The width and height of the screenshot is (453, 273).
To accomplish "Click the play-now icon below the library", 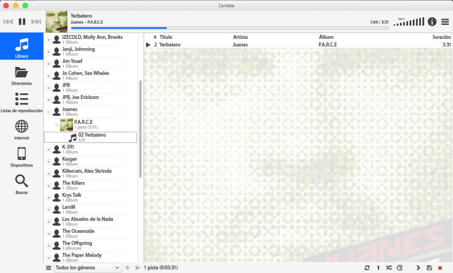I will (x=138, y=268).
